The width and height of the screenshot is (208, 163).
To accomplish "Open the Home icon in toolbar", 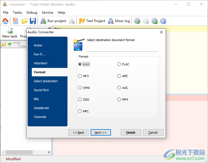I will 5,21.
